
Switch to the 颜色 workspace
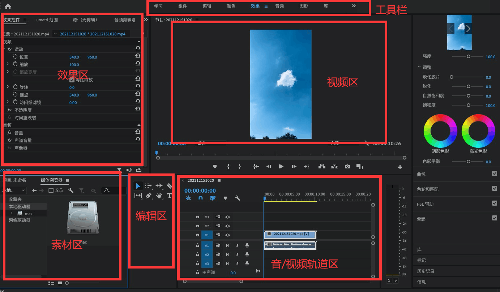point(231,6)
